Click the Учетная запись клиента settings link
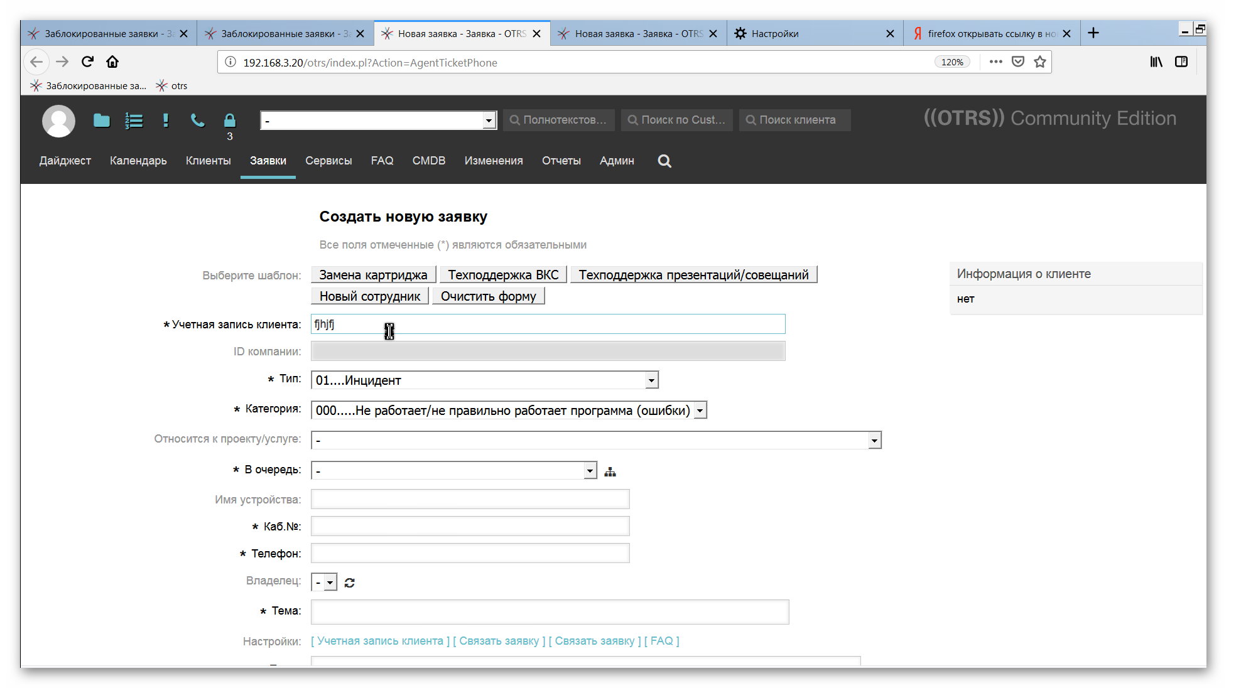The width and height of the screenshot is (1241, 688). [x=380, y=641]
